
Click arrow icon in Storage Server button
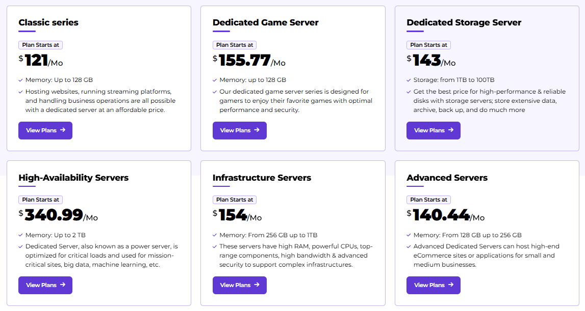tap(451, 130)
